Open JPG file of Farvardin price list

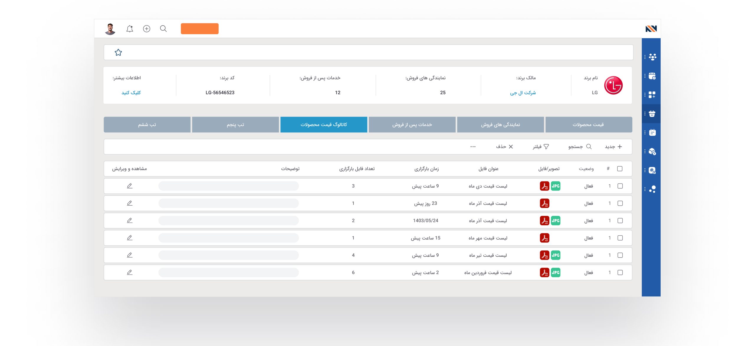pyautogui.click(x=556, y=273)
